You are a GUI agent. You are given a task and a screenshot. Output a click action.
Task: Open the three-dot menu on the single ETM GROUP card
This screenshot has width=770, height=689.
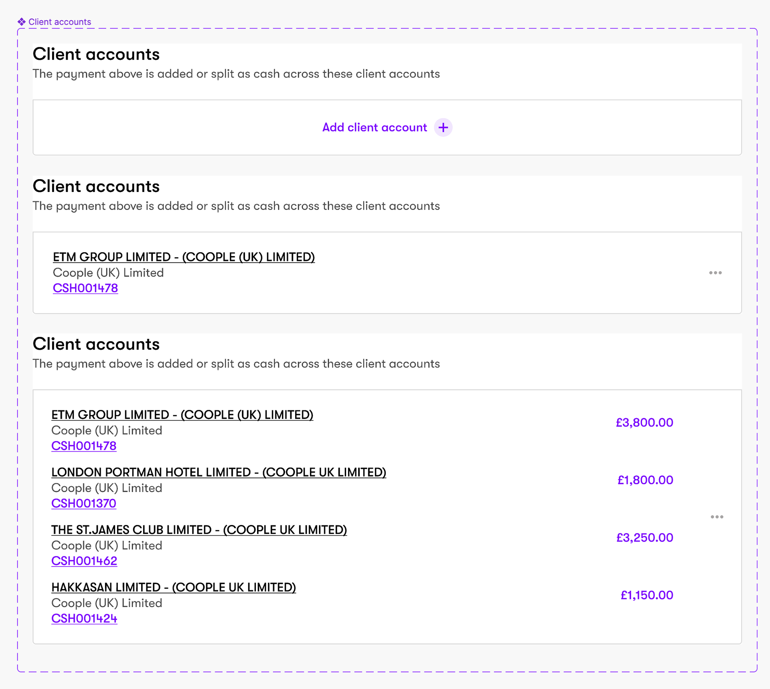tap(715, 273)
